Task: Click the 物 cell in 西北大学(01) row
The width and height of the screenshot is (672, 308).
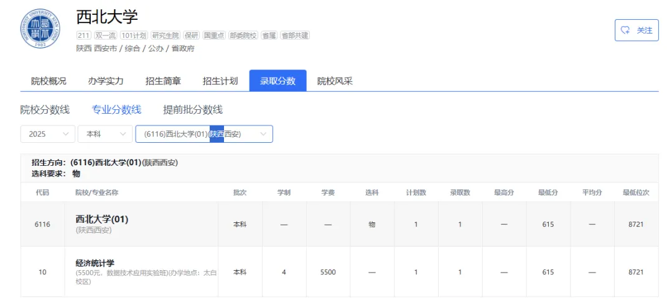Action: point(372,224)
